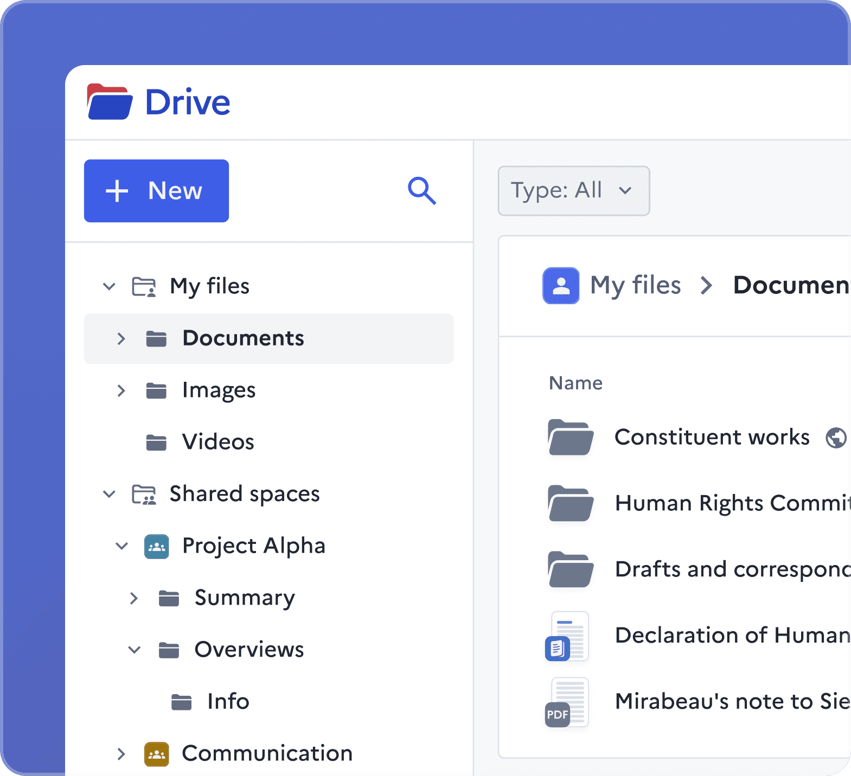Collapse the Overviews folder
The height and width of the screenshot is (776, 851).
pyautogui.click(x=134, y=650)
